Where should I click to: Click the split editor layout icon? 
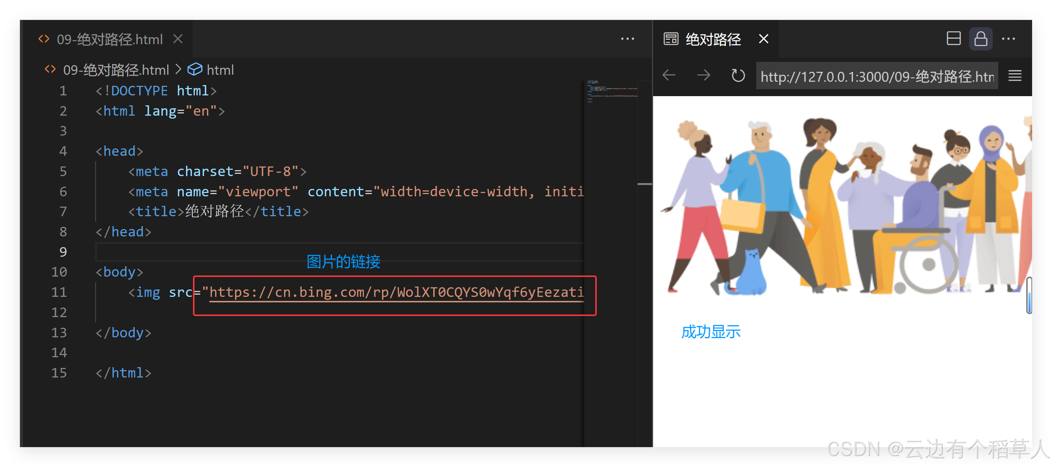tap(953, 39)
